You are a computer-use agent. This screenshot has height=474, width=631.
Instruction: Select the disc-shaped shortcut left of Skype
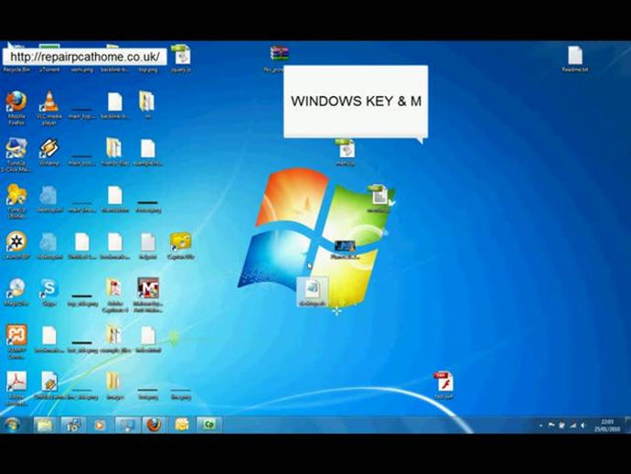coord(16,292)
